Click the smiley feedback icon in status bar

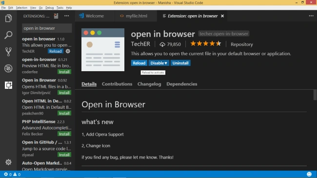(309, 174)
